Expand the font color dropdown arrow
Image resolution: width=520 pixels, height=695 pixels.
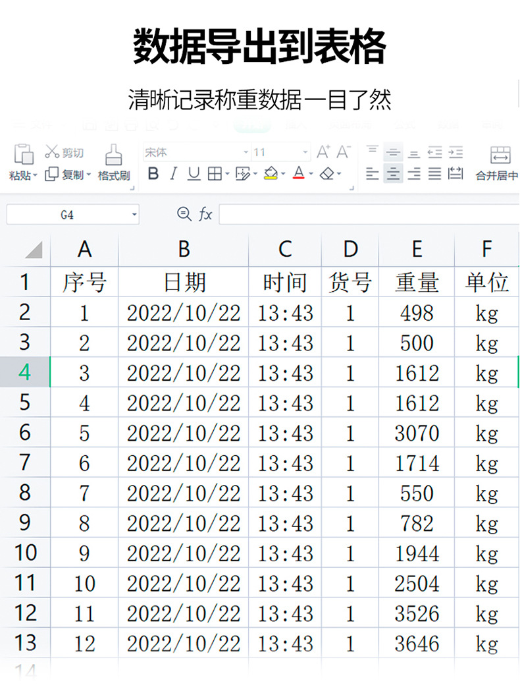311,174
